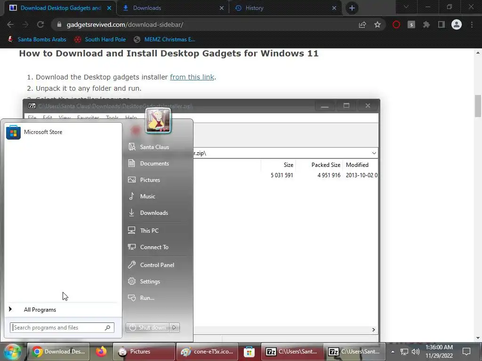482x361 pixels.
Task: Click the page vertical scrollbar thumb
Action: (x=478, y=106)
